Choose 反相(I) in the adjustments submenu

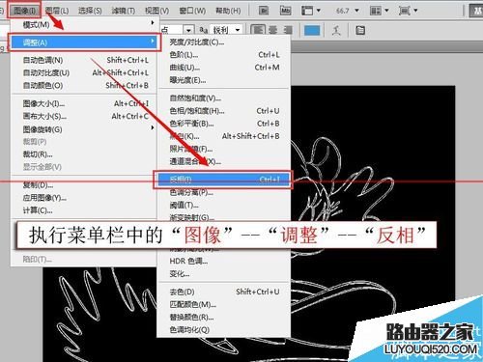(222, 180)
